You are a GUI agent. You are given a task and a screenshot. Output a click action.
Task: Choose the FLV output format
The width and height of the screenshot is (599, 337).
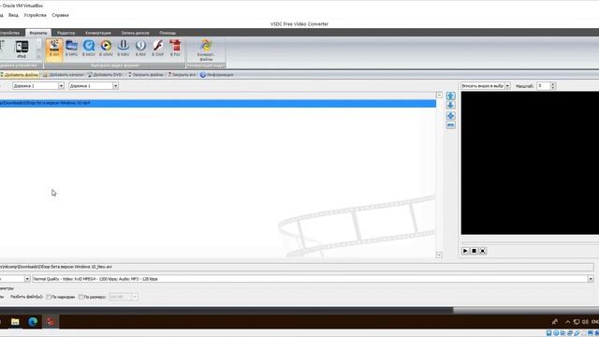point(175,49)
